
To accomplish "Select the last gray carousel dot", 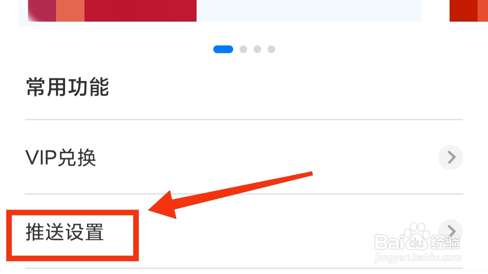I will pos(272,49).
